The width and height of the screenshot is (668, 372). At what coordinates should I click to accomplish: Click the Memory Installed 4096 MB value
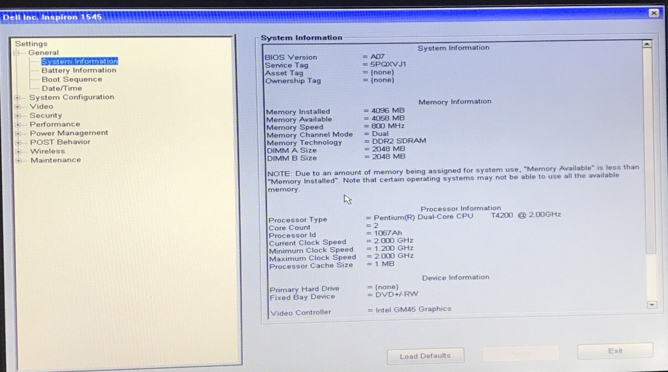pyautogui.click(x=388, y=110)
